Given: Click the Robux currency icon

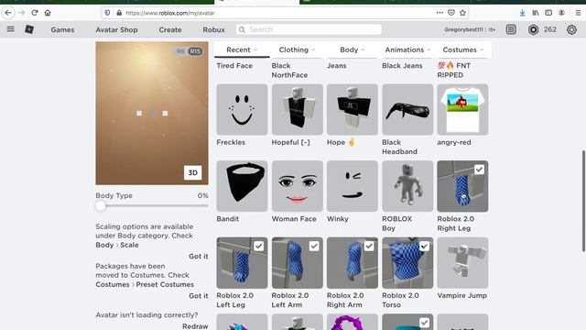Looking at the screenshot, I should [x=533, y=29].
